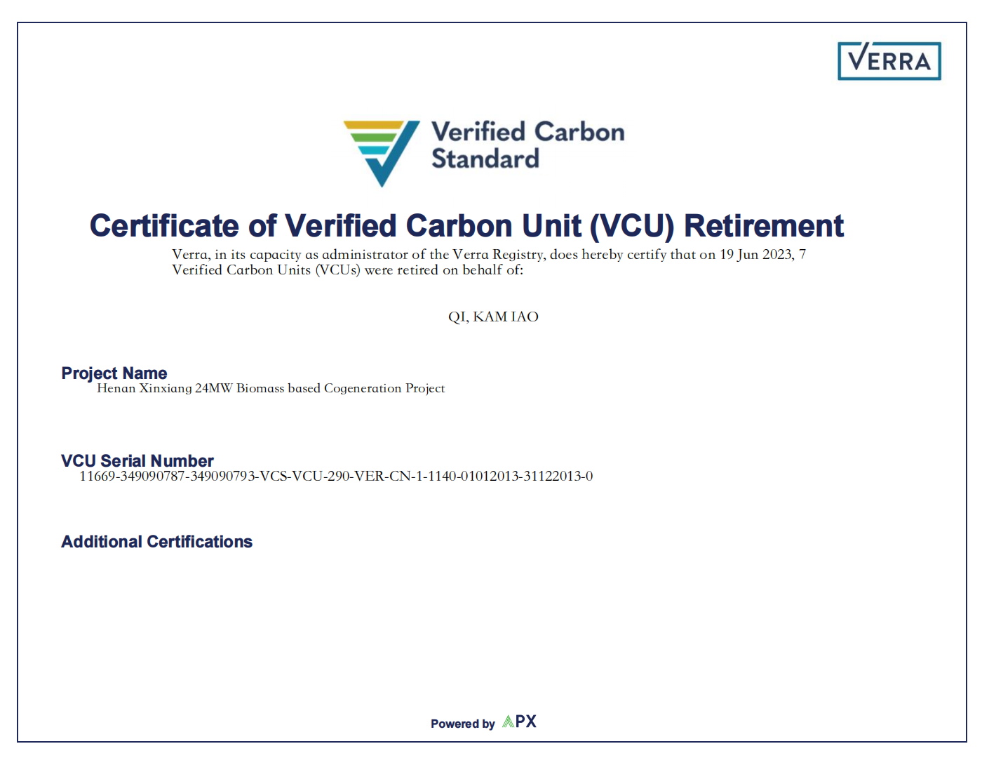982x758 pixels.
Task: Click the words 'Certificate of' in the title
Action: [x=184, y=226]
